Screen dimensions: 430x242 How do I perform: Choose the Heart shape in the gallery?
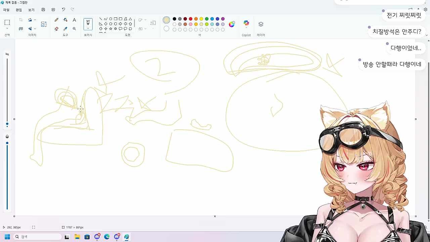coord(101,32)
